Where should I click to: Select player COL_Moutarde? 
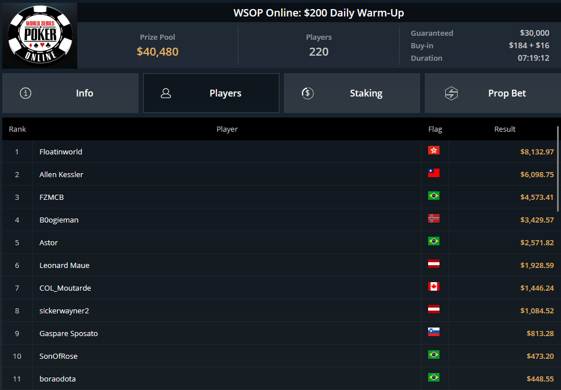pyautogui.click(x=65, y=288)
